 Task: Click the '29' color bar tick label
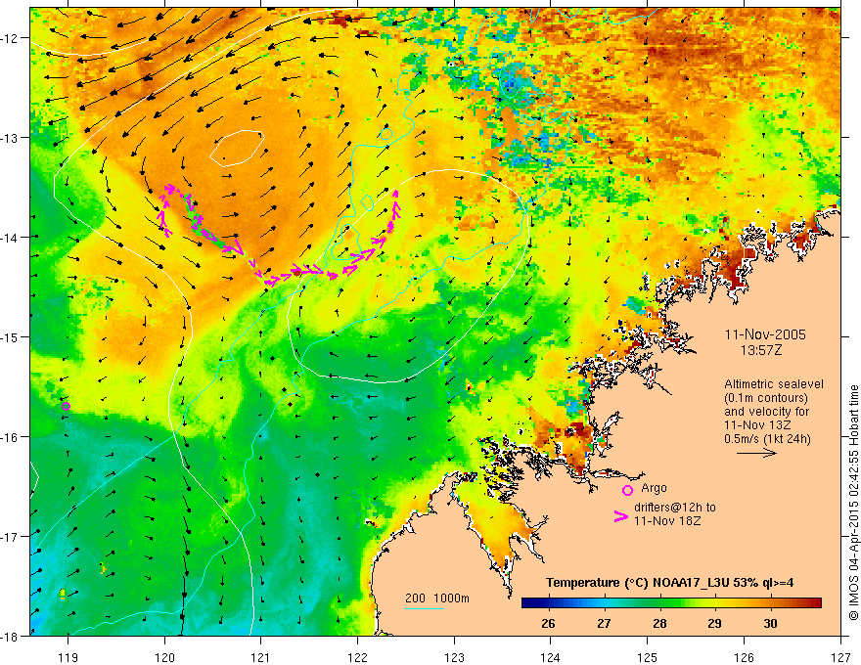pyautogui.click(x=714, y=623)
